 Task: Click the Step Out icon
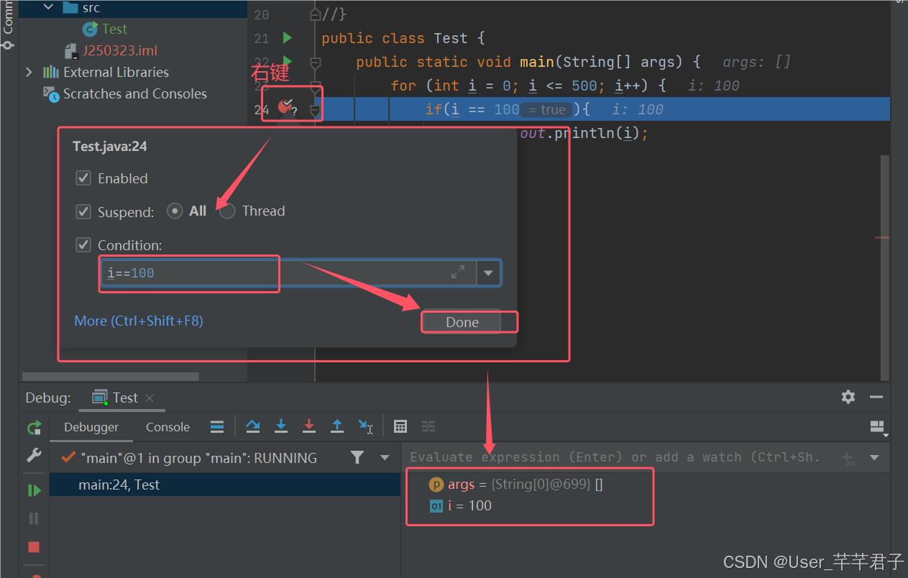click(337, 426)
